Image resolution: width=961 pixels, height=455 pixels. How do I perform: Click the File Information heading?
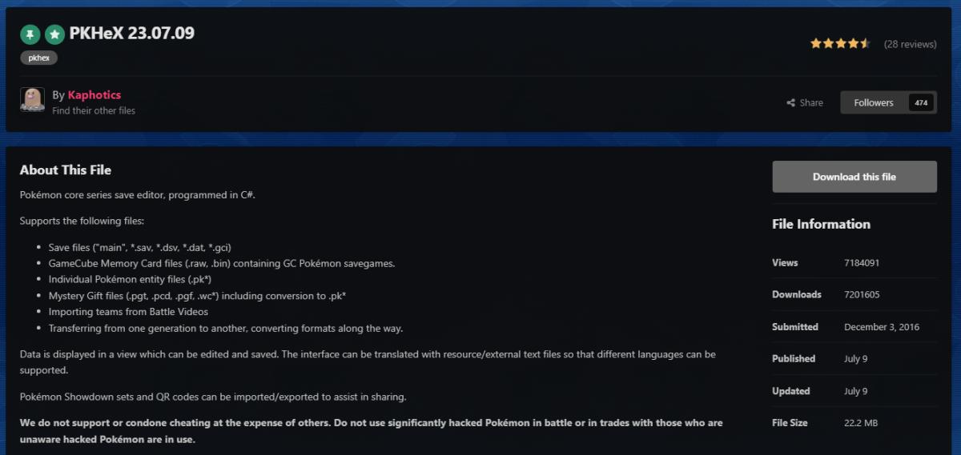click(821, 224)
